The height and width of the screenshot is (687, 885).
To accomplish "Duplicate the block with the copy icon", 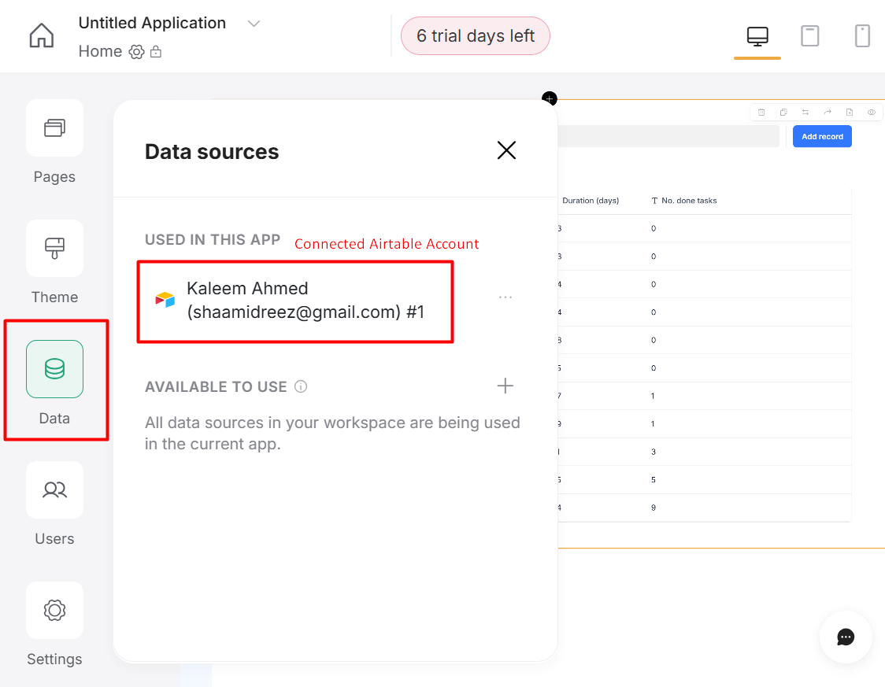I will pos(783,113).
